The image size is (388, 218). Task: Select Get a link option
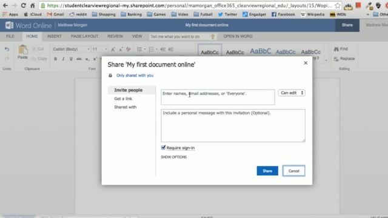pos(123,99)
